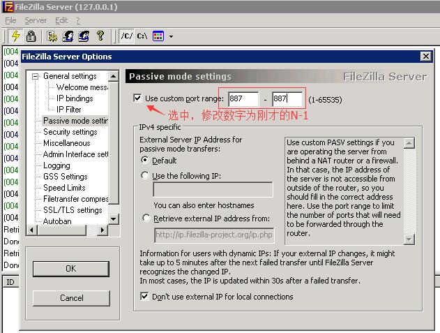
Task: Click the ID column header in main window
Action: tap(10, 282)
